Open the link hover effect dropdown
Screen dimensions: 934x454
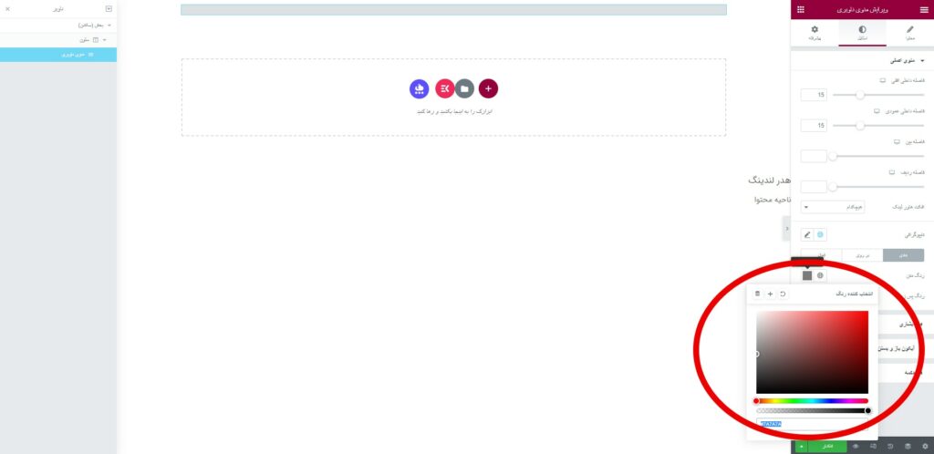coord(833,207)
